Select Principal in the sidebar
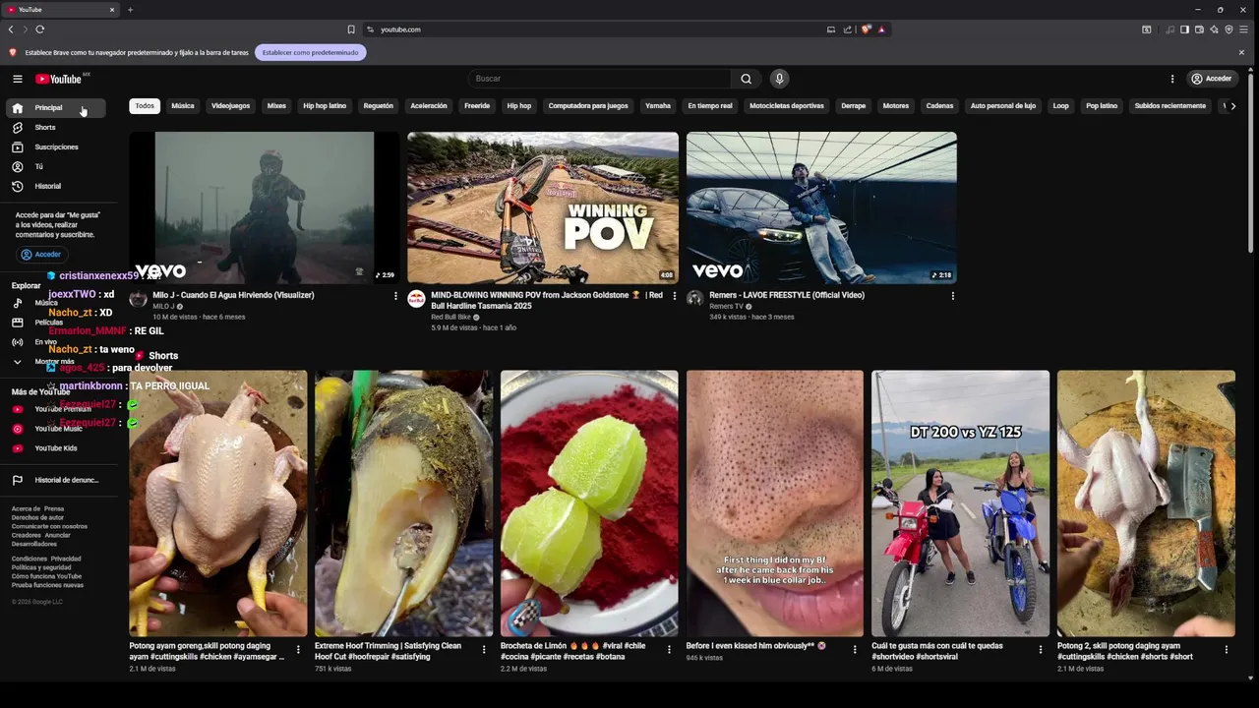 pyautogui.click(x=55, y=108)
